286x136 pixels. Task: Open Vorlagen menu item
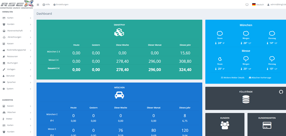tap(17, 69)
